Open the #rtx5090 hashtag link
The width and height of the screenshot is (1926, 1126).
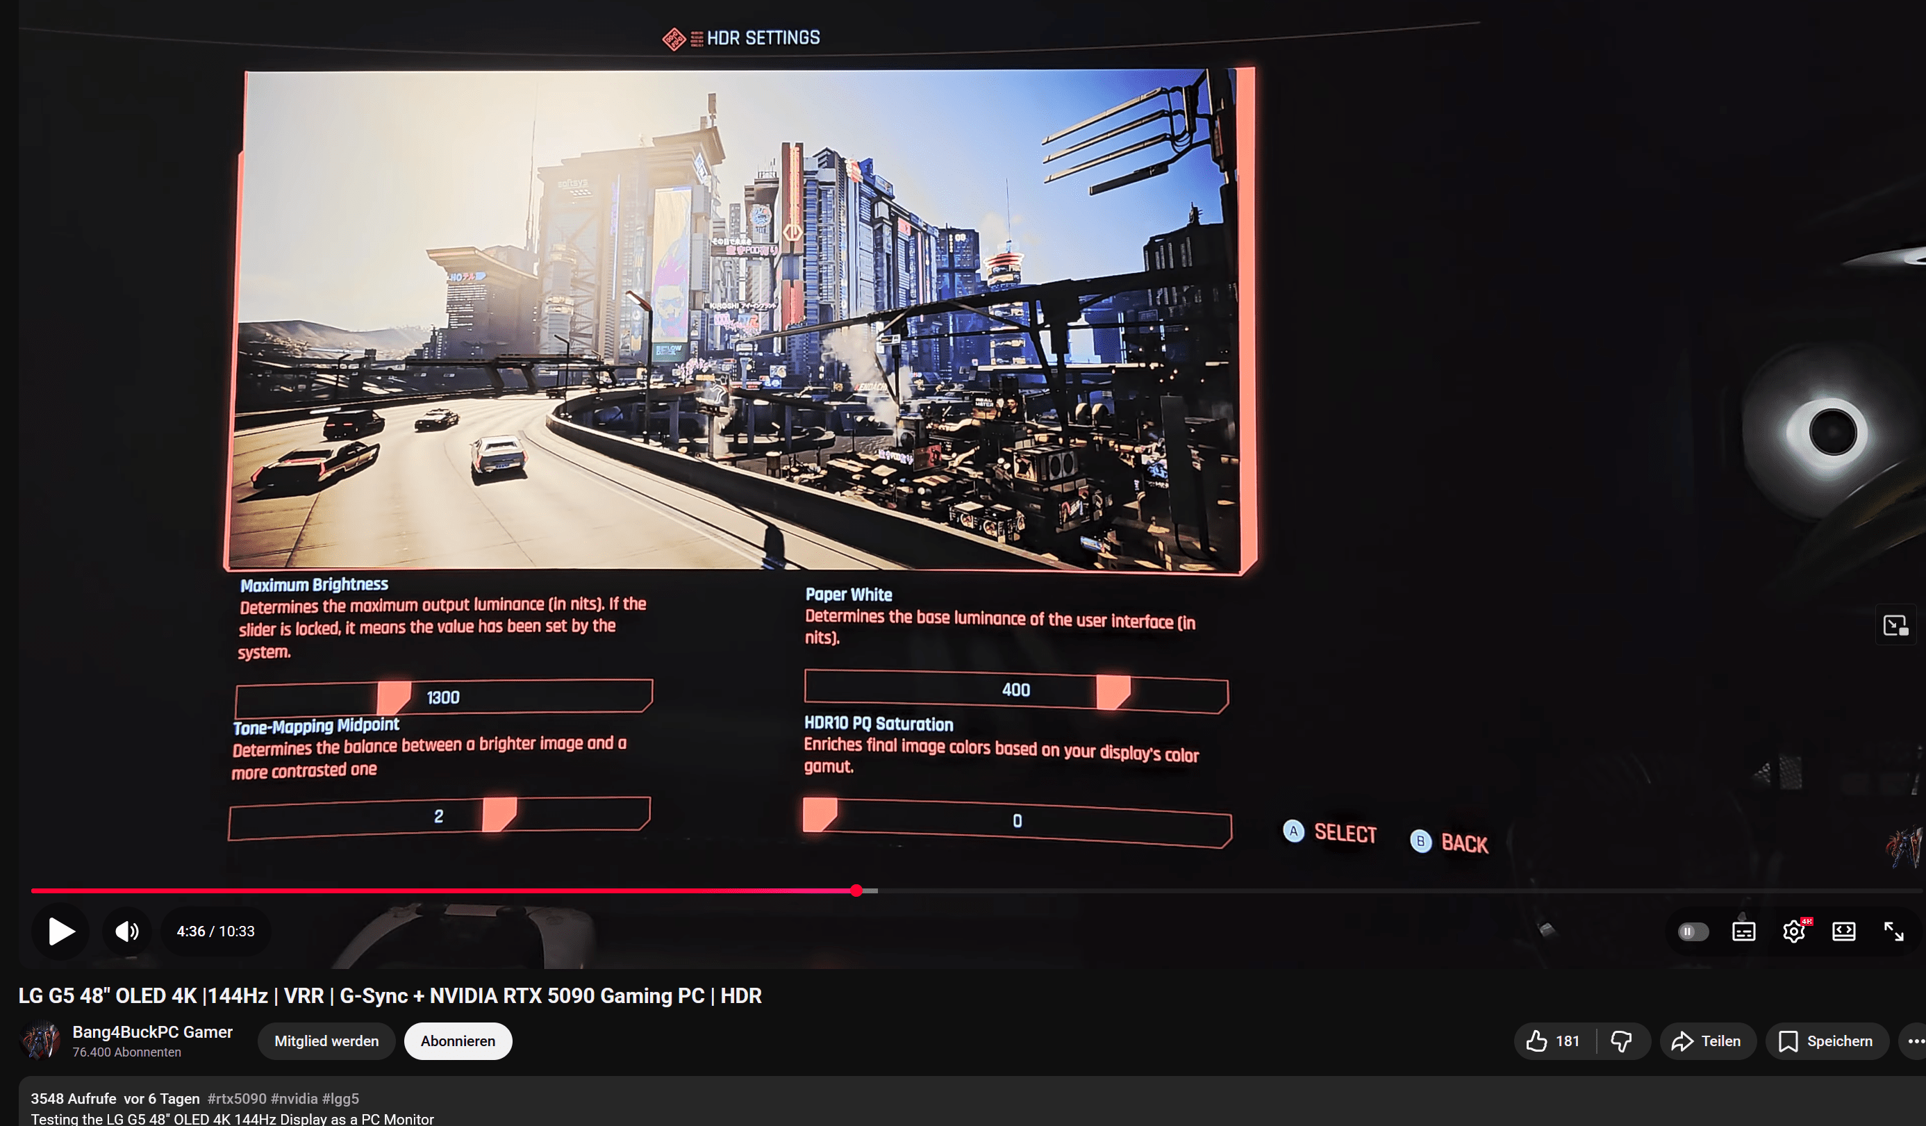[235, 1098]
